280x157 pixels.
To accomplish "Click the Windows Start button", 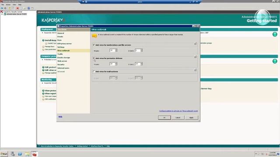I will click(x=4, y=154).
